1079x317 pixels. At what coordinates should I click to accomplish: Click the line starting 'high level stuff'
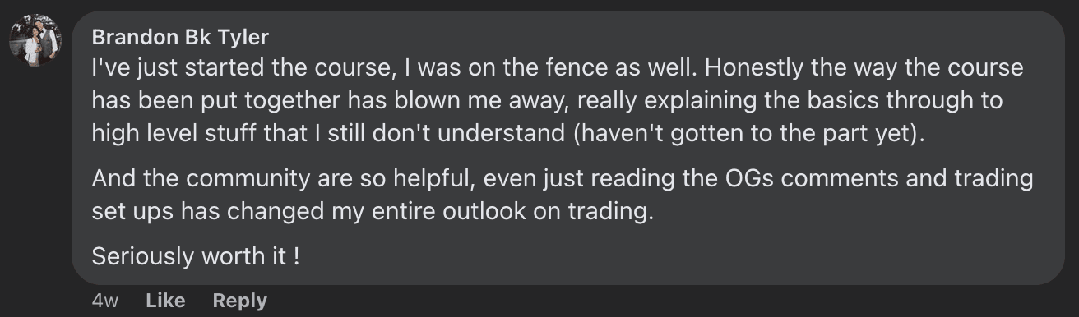(x=508, y=132)
